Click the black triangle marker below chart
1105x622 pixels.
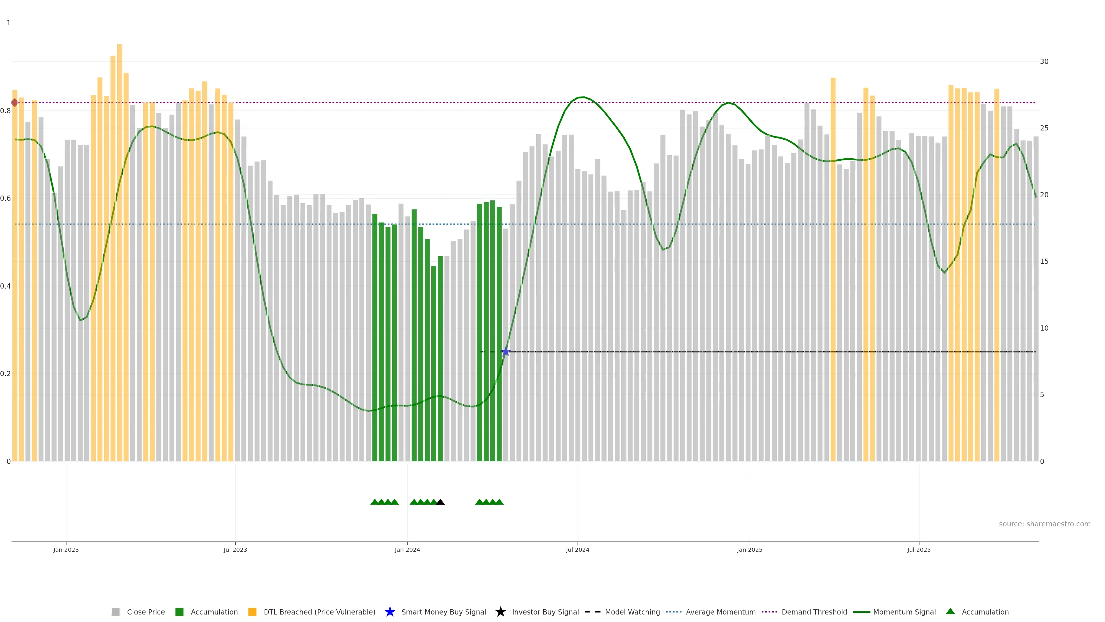click(x=440, y=502)
